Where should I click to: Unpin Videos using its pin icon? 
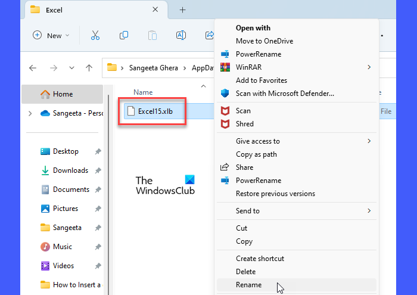98,266
